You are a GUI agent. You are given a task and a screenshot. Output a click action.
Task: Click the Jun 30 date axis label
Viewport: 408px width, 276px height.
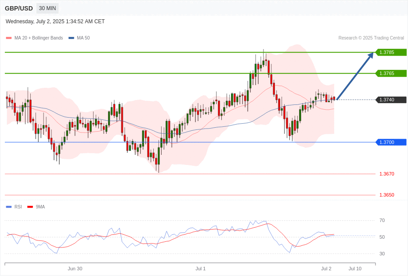pyautogui.click(x=75, y=269)
